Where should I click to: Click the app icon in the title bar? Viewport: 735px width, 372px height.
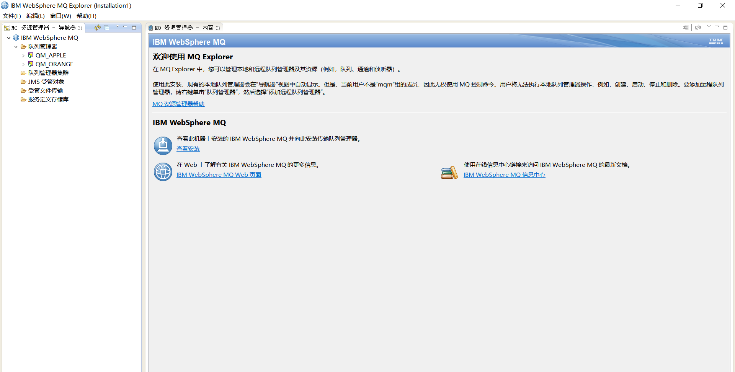tap(5, 5)
